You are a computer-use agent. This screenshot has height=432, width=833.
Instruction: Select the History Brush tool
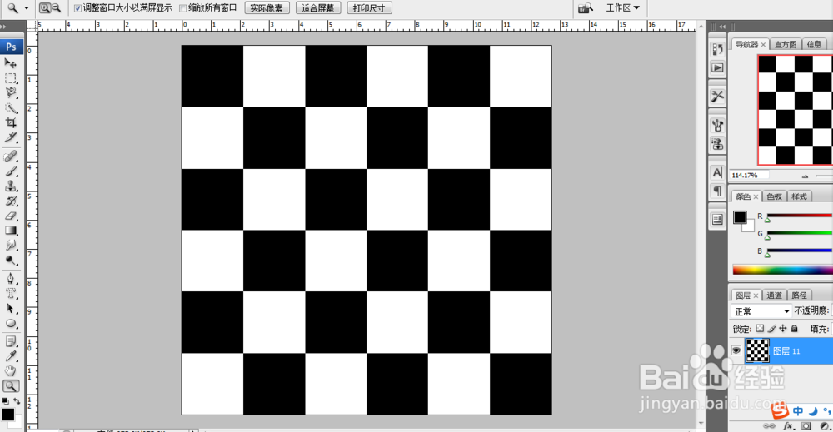11,201
